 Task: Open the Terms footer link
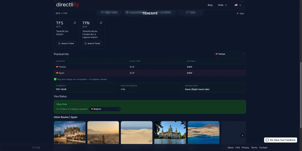(254, 148)
